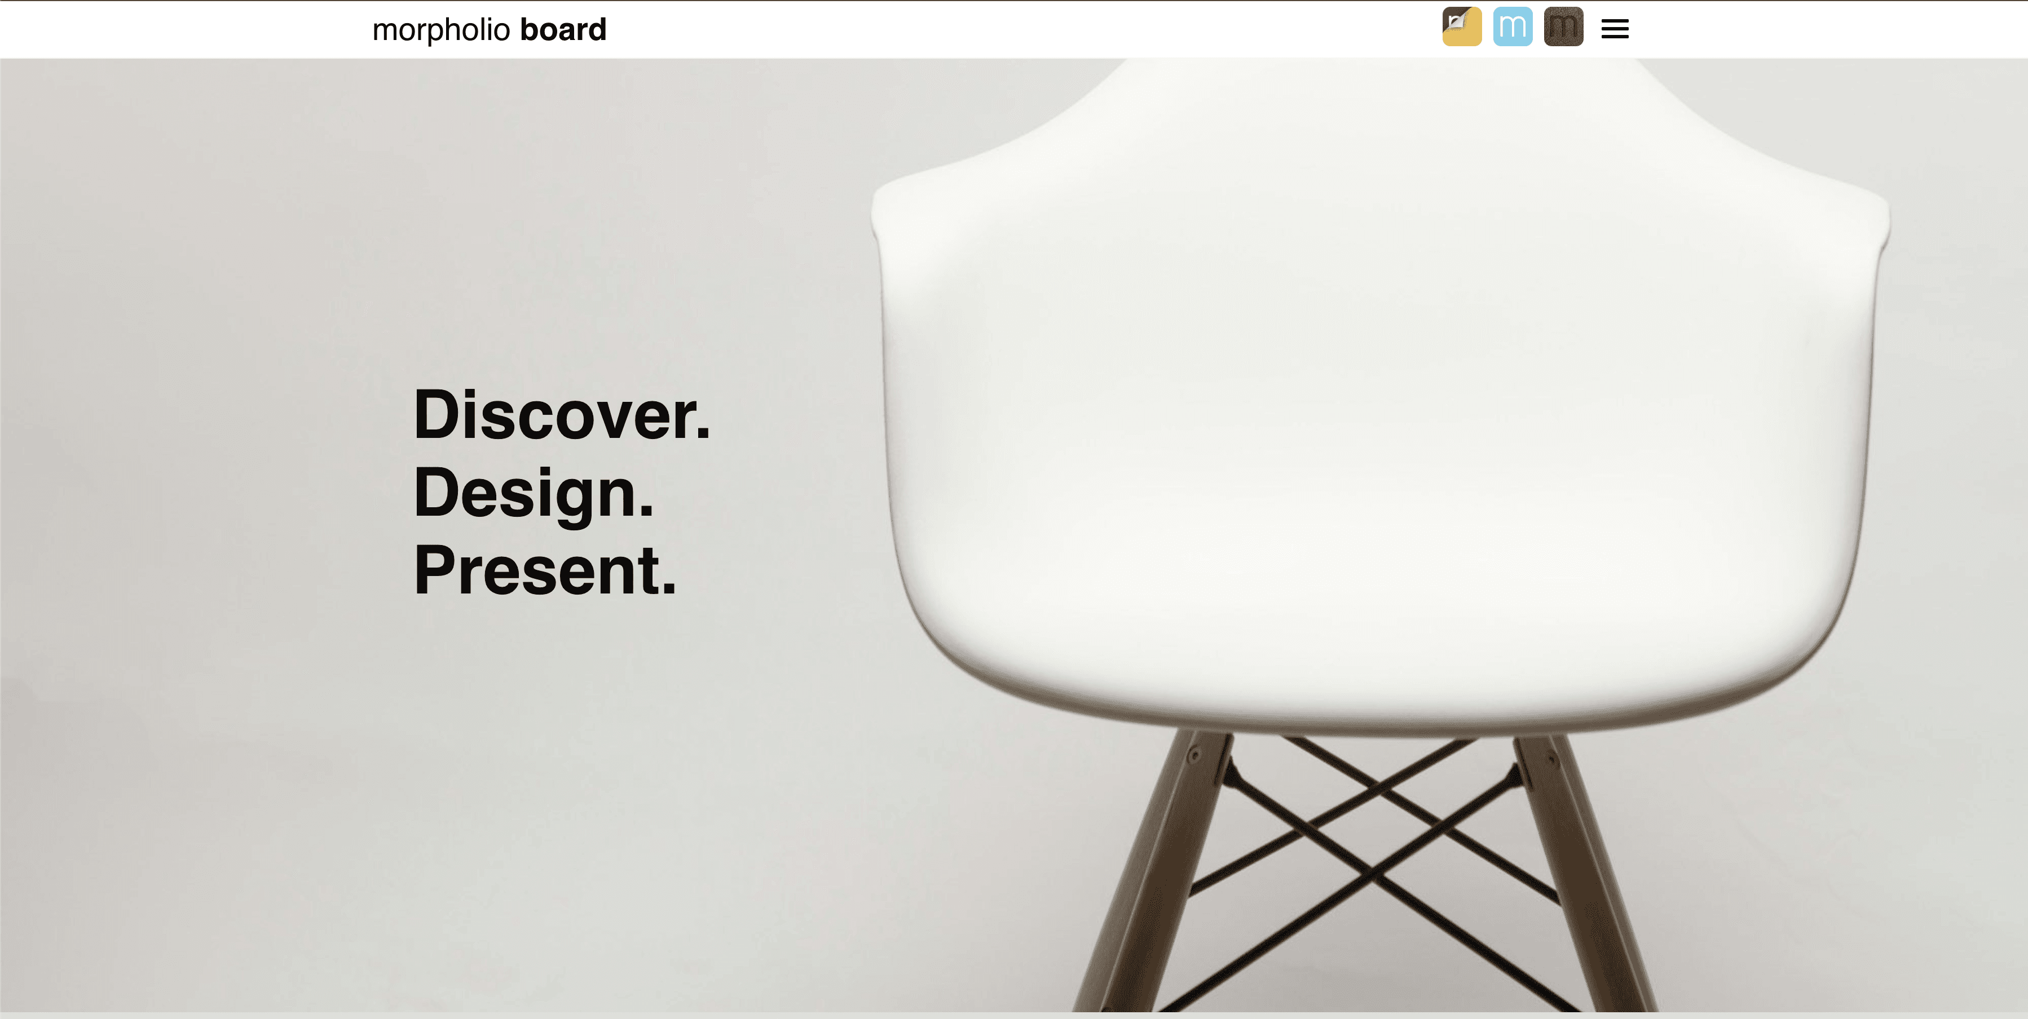Click the Design. headline text
Viewport: 2028px width, 1019px height.
click(x=534, y=493)
